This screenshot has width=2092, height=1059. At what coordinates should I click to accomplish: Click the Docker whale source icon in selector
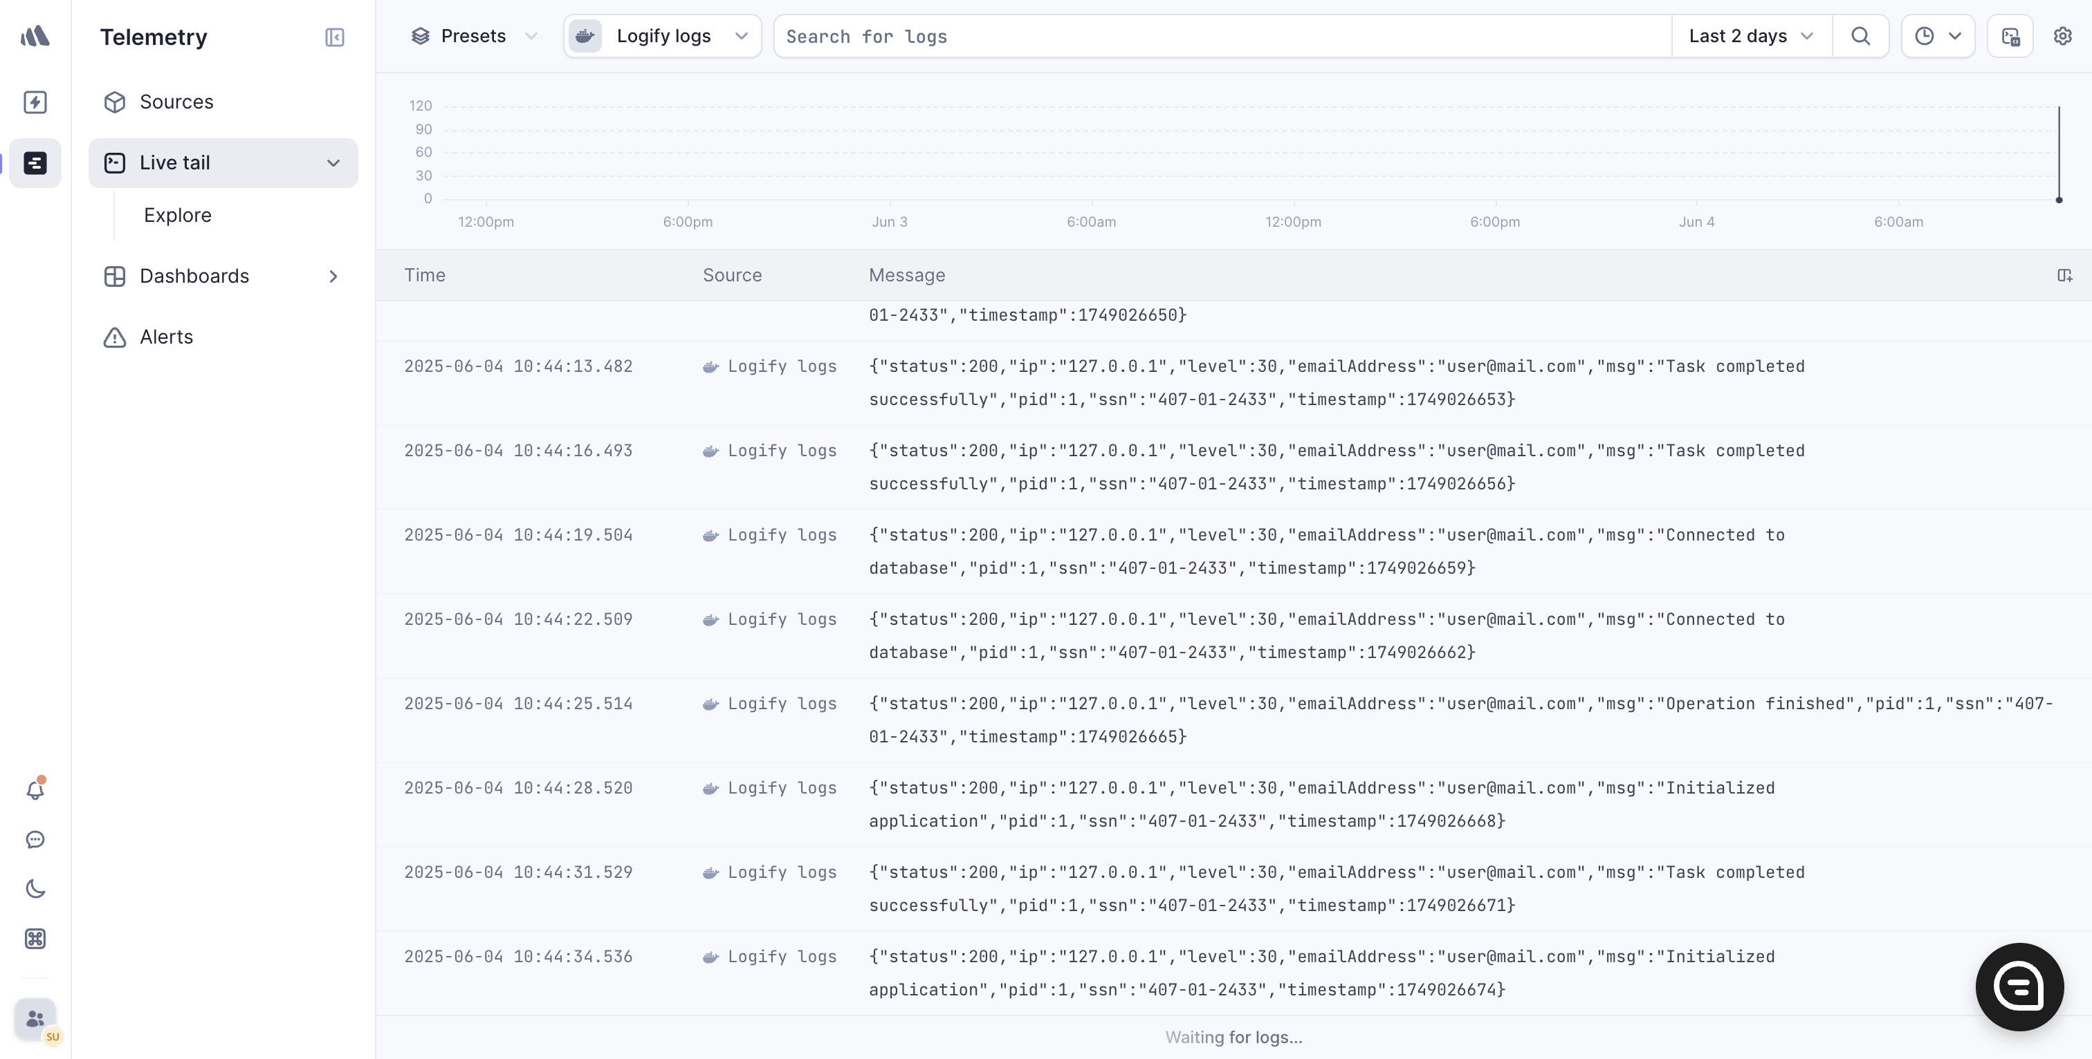tap(585, 36)
